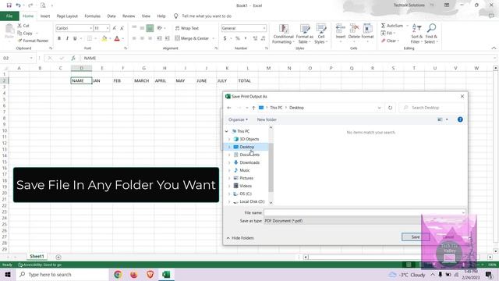This screenshot has width=499, height=281.
Task: Increase the font size
Action: tap(115, 28)
